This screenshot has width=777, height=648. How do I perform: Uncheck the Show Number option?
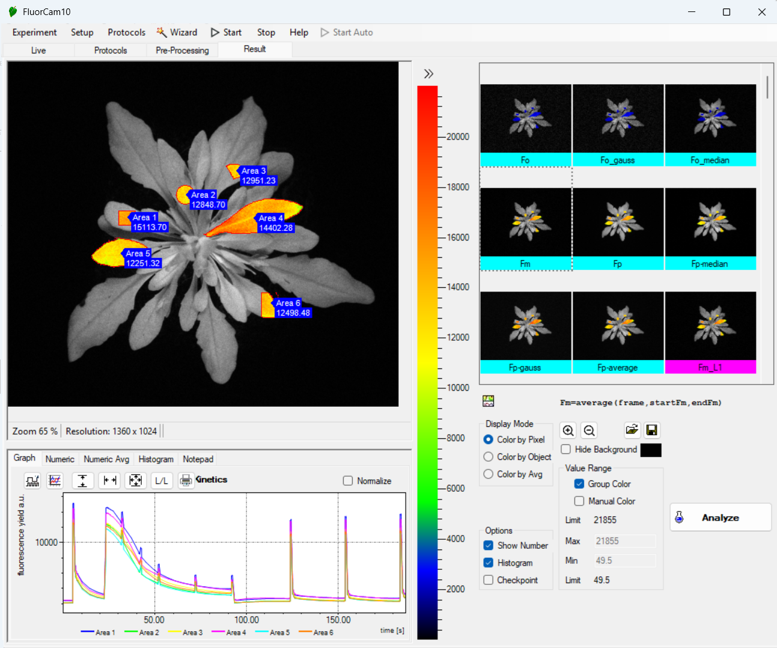point(489,546)
